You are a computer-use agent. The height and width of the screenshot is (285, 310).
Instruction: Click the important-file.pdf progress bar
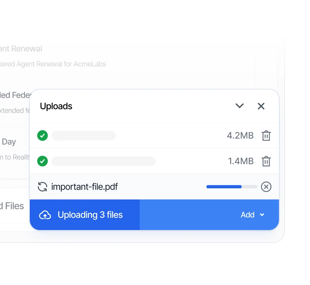coord(232,187)
